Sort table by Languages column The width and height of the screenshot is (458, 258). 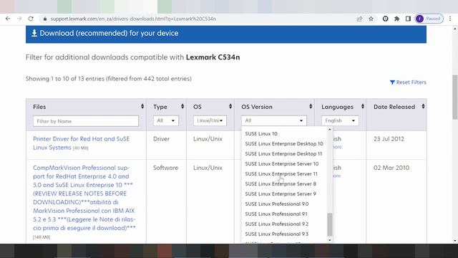pos(363,107)
